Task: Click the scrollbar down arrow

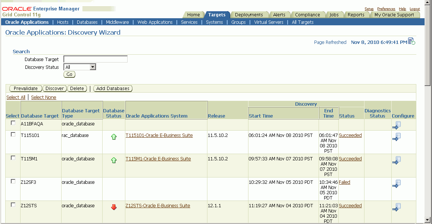Action: click(427, 220)
